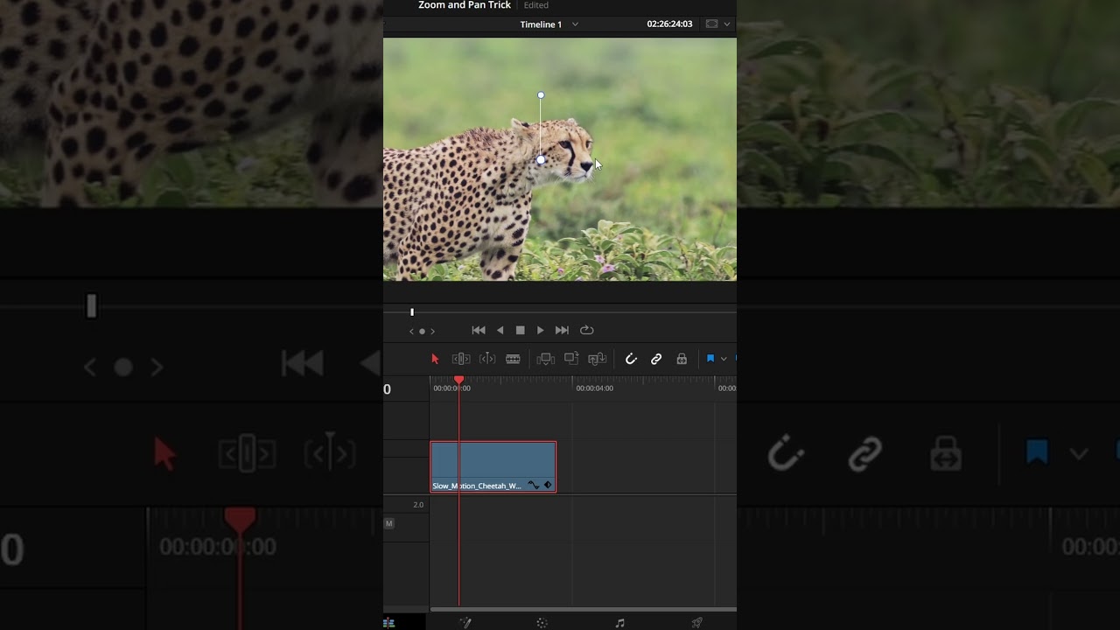Click the upper rotation handle in viewer
The image size is (1120, 630).
(541, 95)
